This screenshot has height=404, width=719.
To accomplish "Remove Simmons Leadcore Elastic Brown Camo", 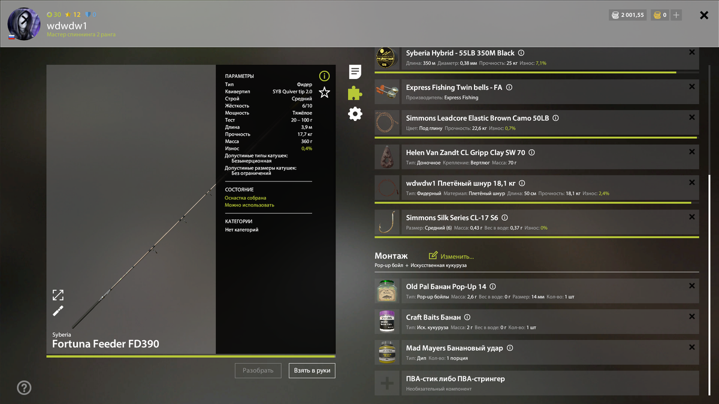I will pyautogui.click(x=692, y=118).
